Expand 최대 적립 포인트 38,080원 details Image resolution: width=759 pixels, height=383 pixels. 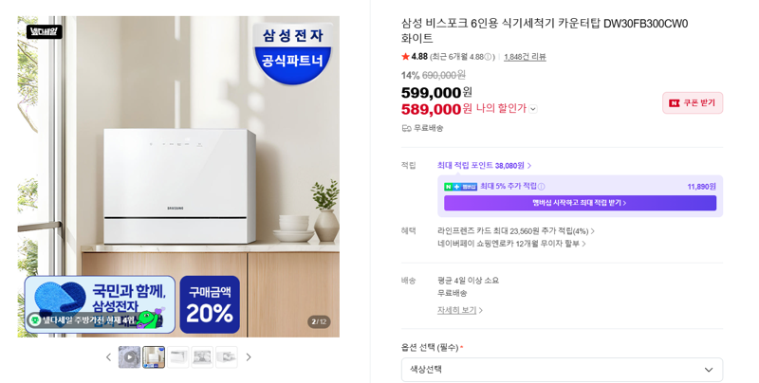[x=484, y=165]
